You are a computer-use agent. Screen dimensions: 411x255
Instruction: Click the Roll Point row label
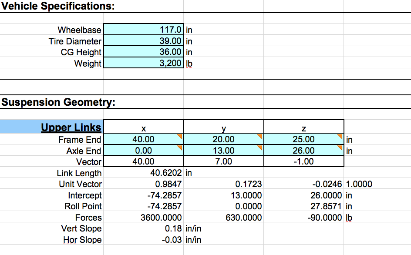(x=83, y=206)
